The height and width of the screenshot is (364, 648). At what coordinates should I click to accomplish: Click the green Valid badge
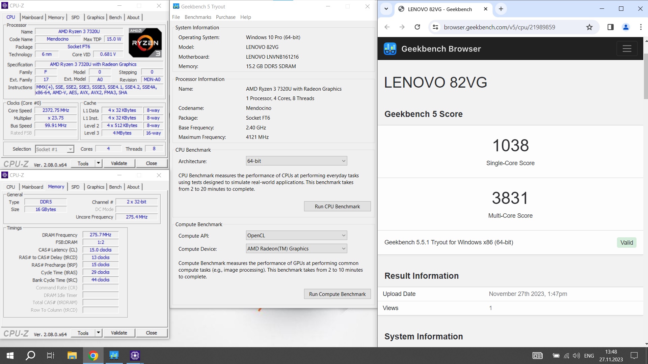626,243
